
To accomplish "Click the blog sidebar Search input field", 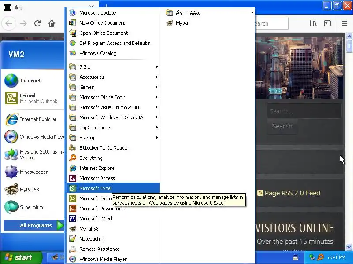I will coord(304,111).
